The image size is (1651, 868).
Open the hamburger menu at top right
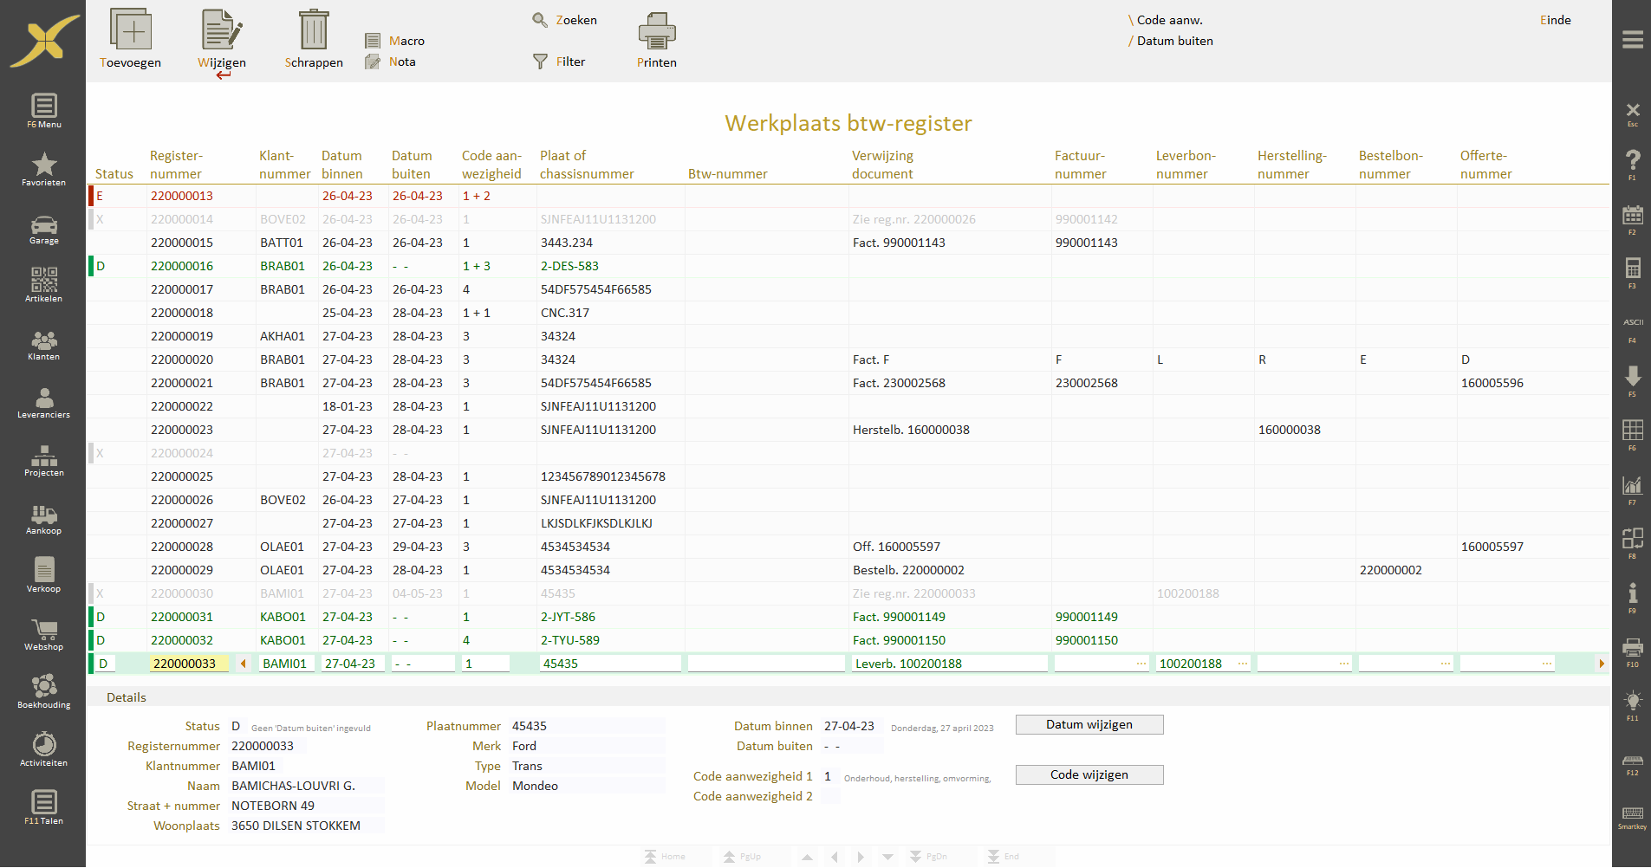pyautogui.click(x=1633, y=40)
